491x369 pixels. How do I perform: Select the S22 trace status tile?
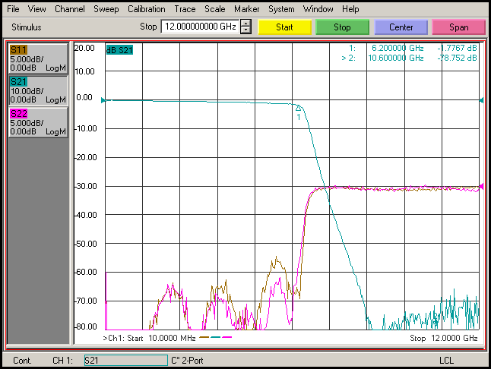(37, 122)
